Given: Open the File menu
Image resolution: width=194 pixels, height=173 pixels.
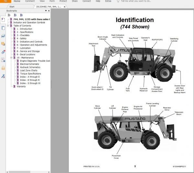Looking at the screenshot, I should coord(5,1).
